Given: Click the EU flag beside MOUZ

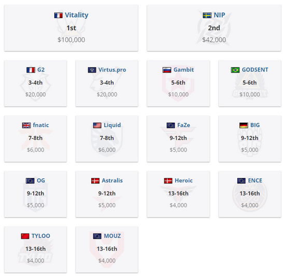Looking at the screenshot, I should pyautogui.click(x=97, y=236).
